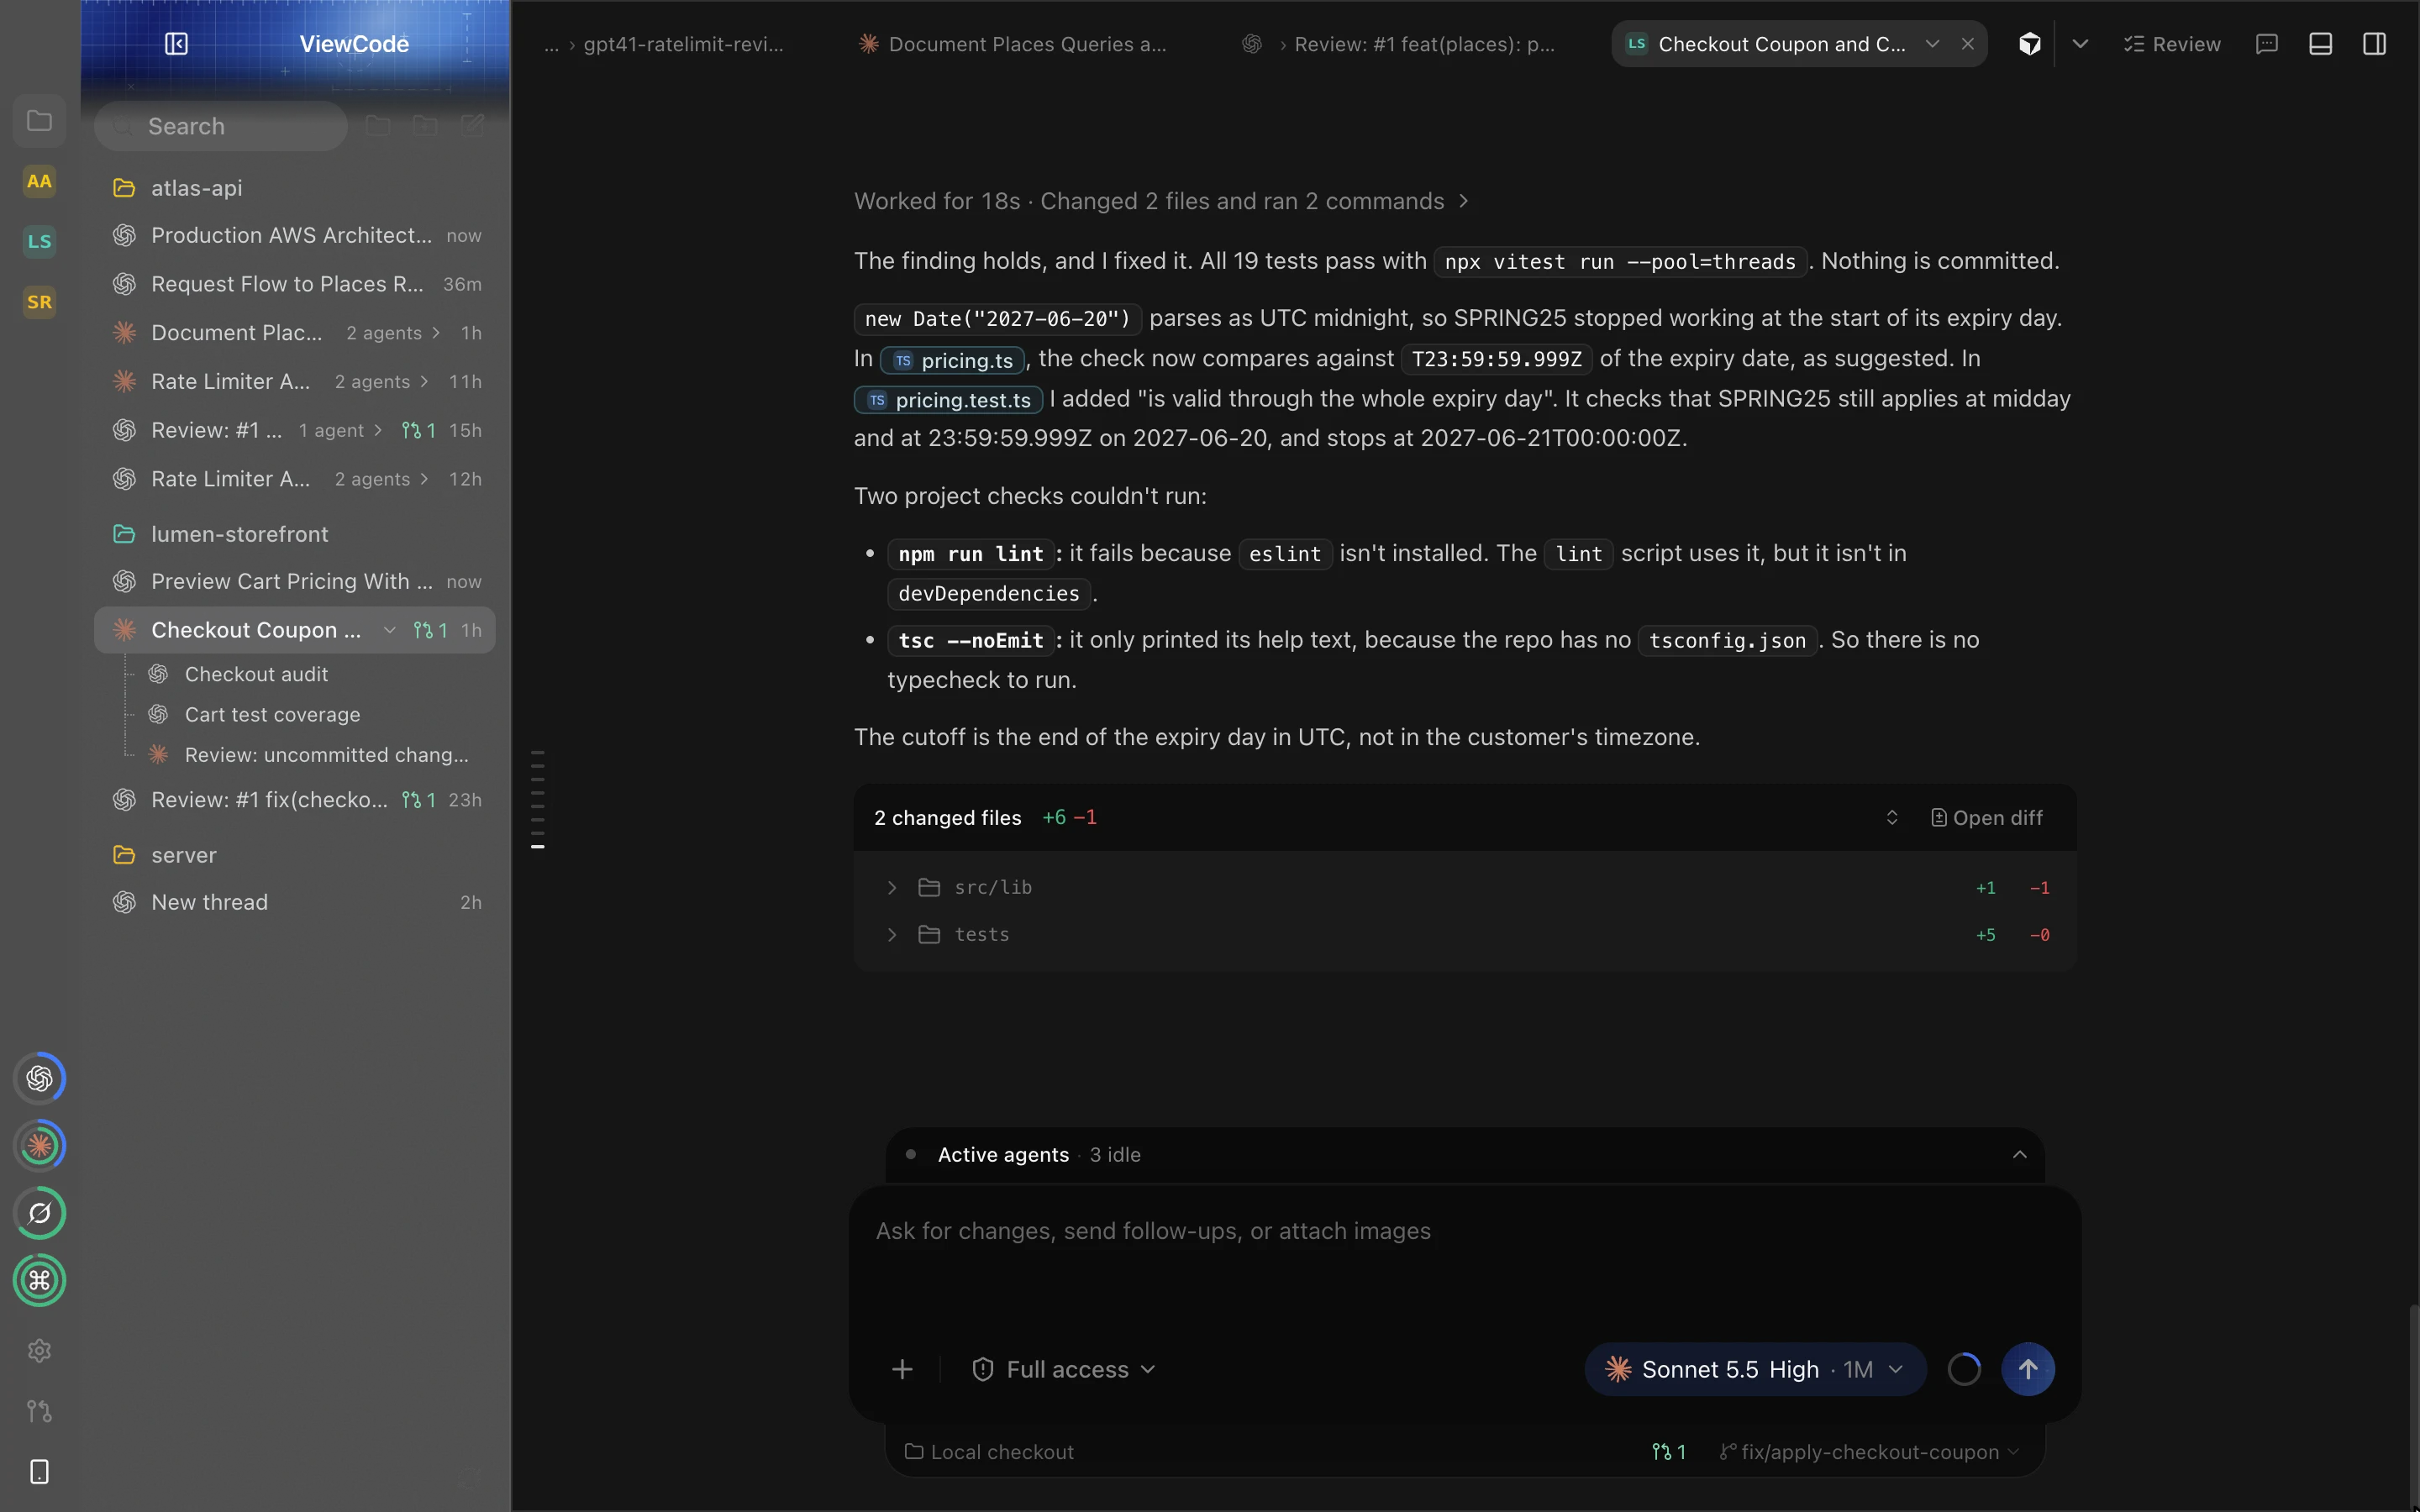Switch to the LS workspace badge

pos(39,241)
